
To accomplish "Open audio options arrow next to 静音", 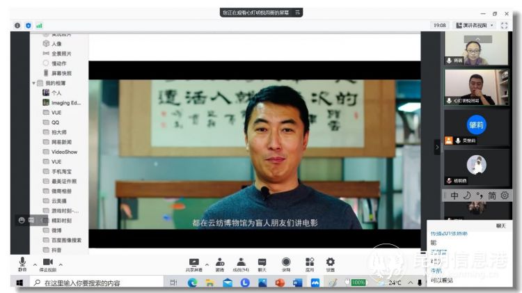I will coord(35,264).
